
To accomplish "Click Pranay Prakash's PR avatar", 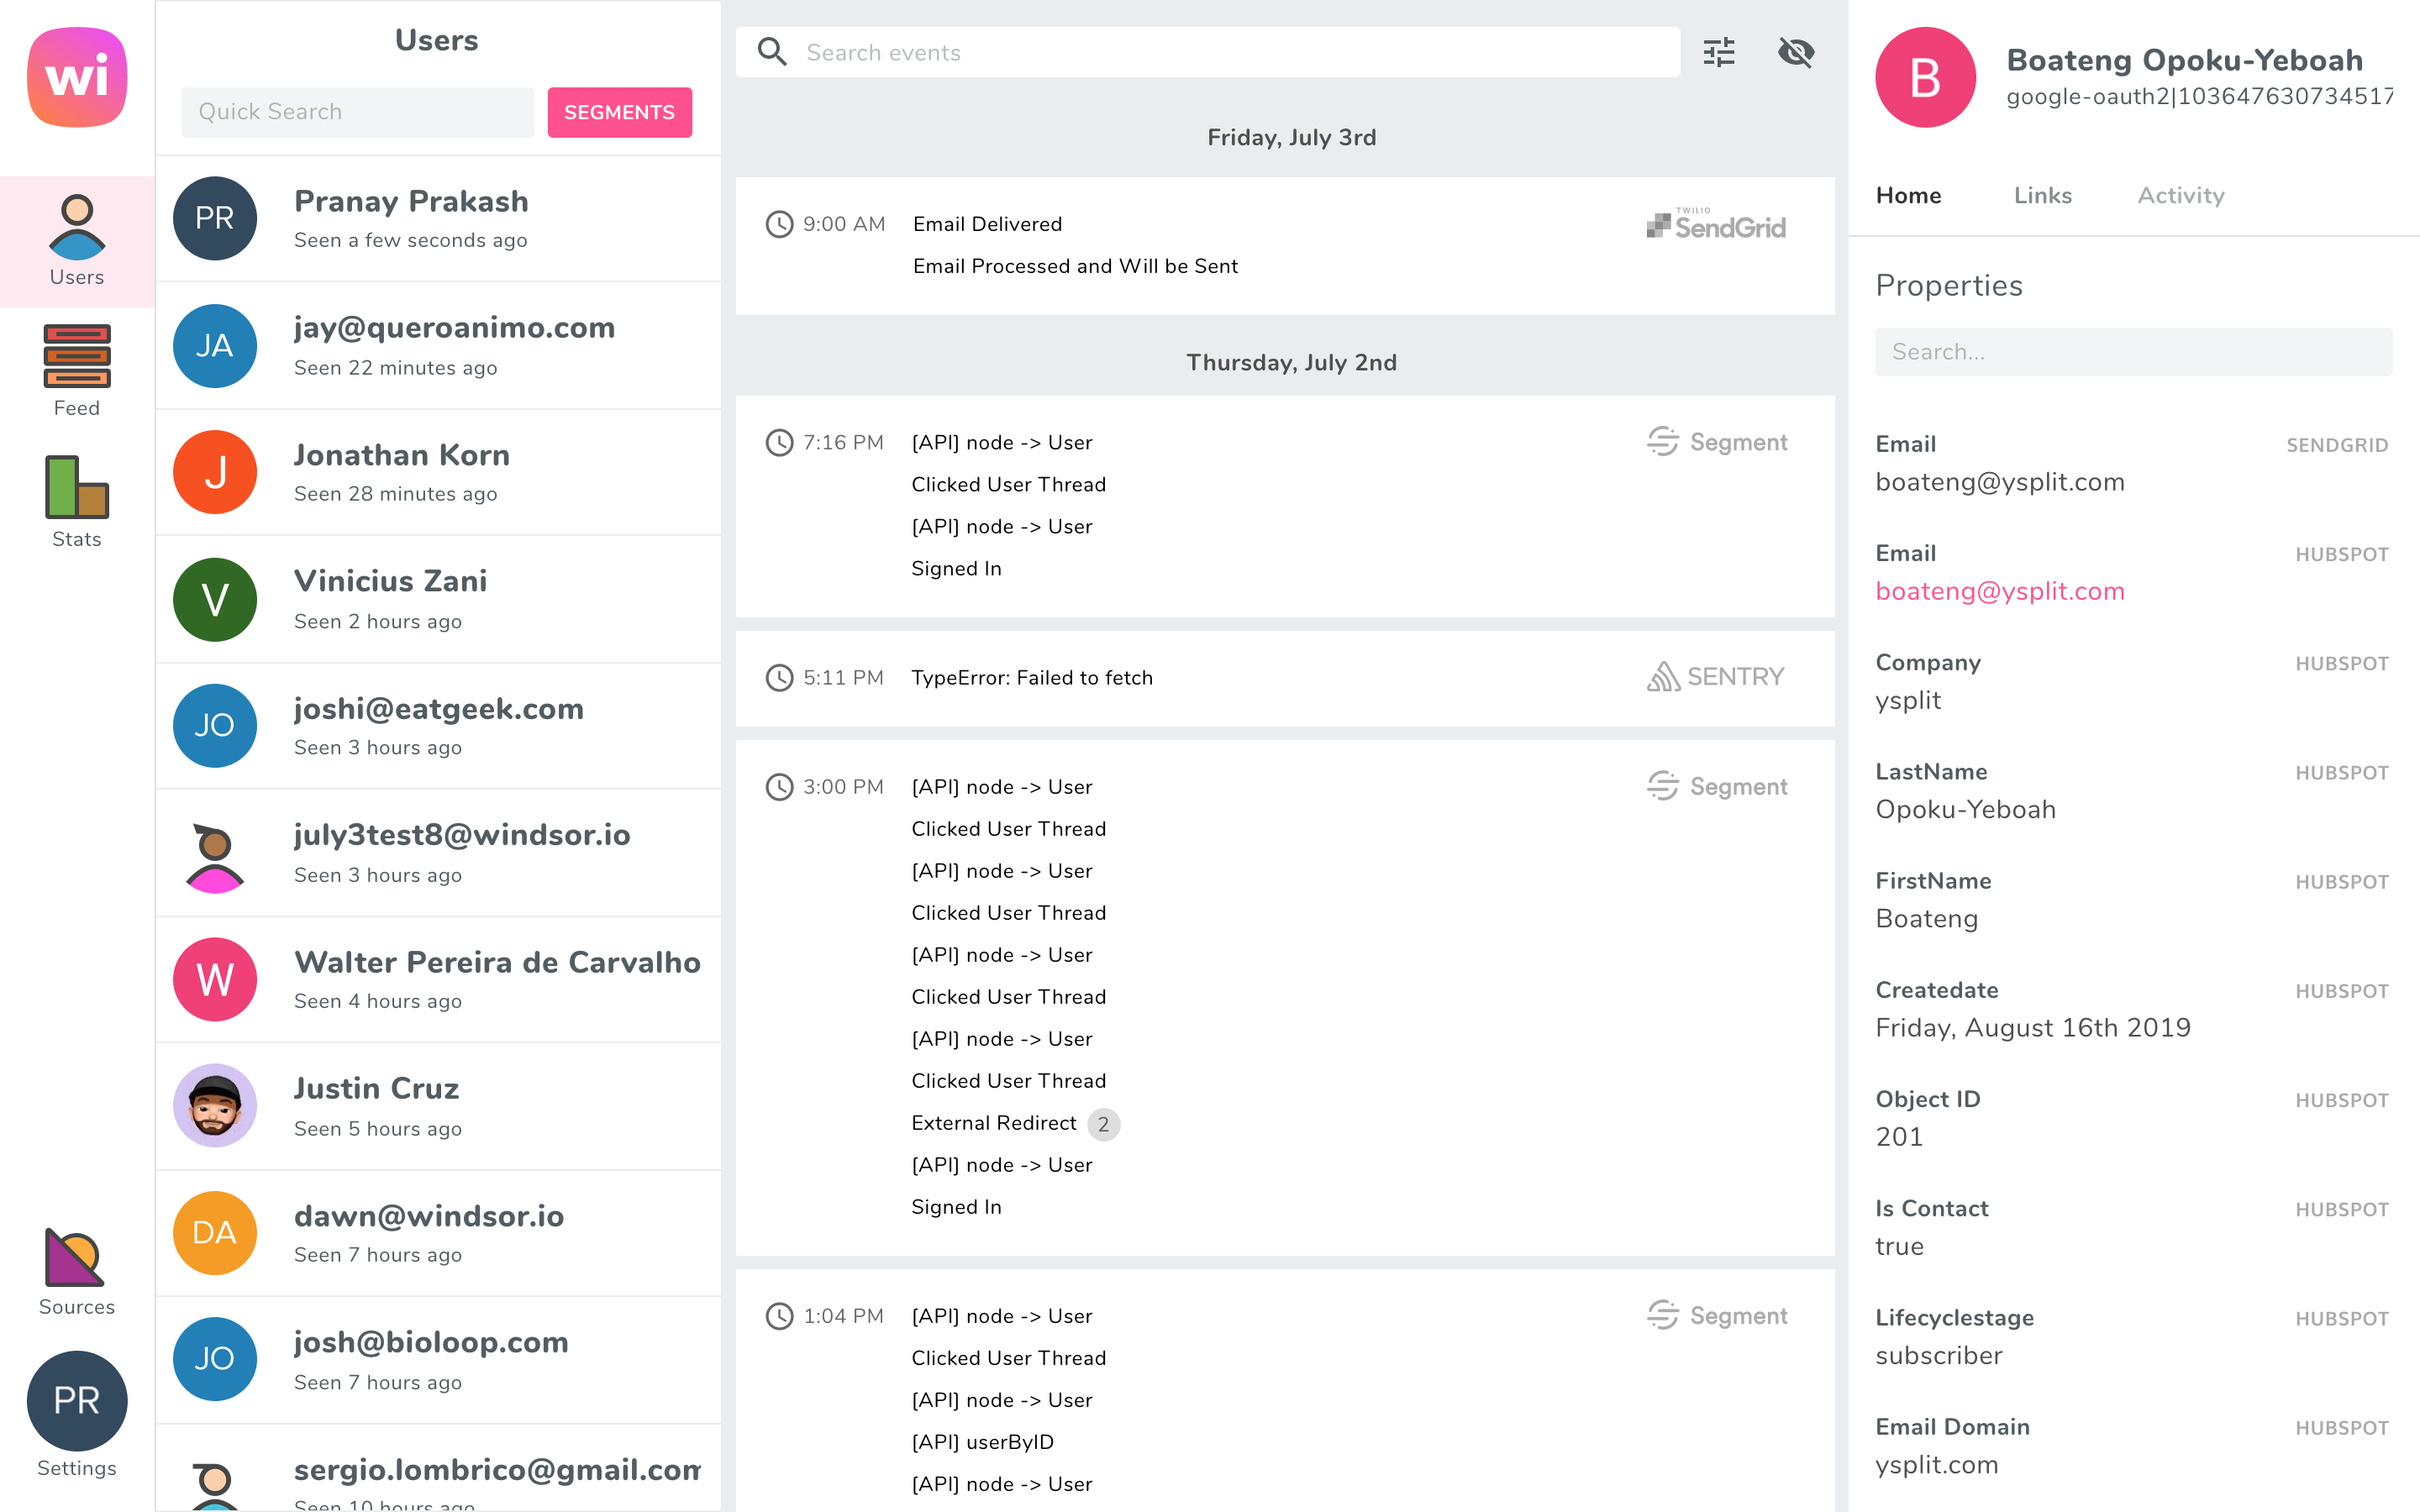I will (x=215, y=218).
